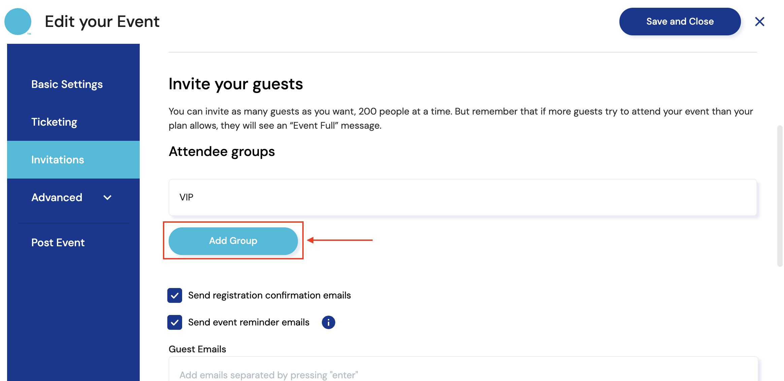784x381 pixels.
Task: Select the Invitations sidebar item
Action: pos(58,160)
